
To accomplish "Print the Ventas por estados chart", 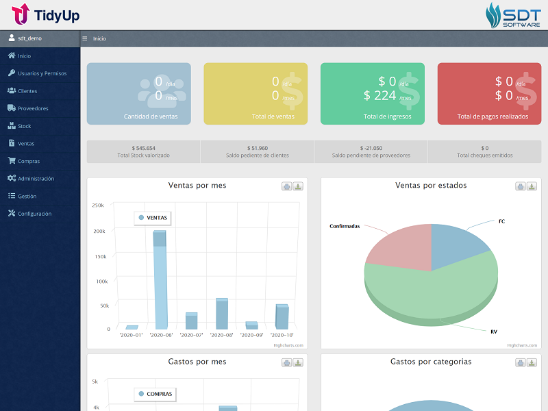I will click(x=521, y=186).
